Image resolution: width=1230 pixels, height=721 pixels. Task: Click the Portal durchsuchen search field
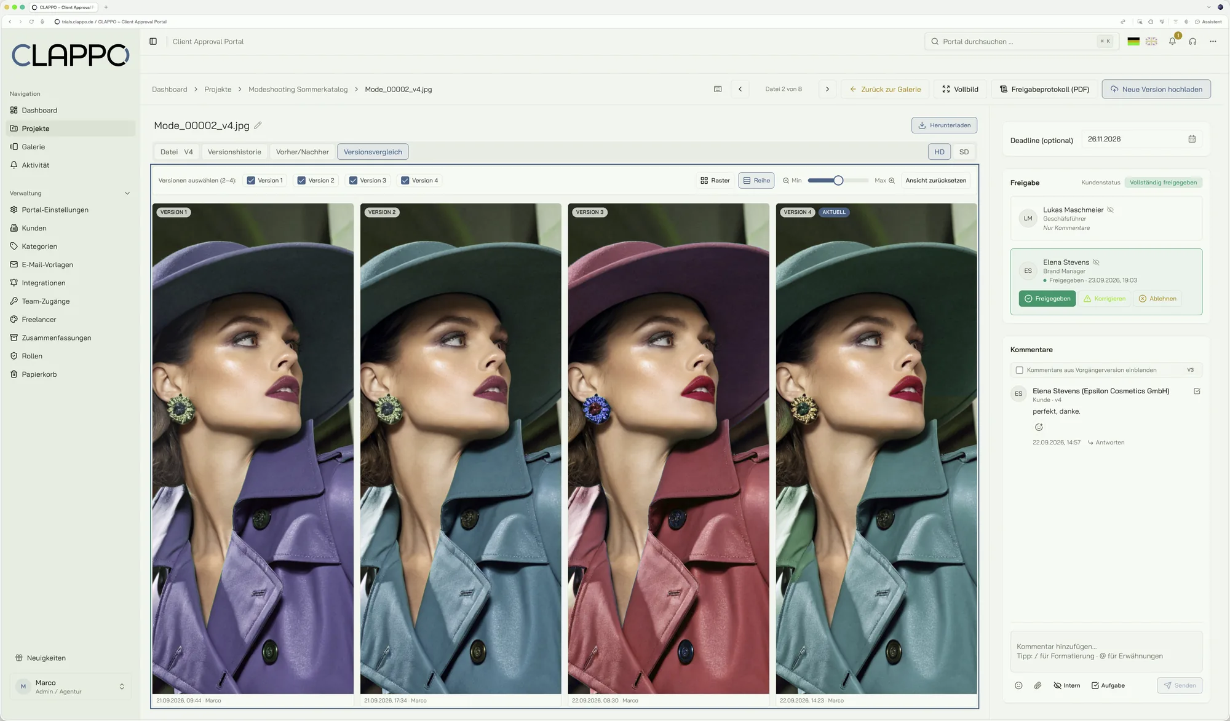(1022, 41)
